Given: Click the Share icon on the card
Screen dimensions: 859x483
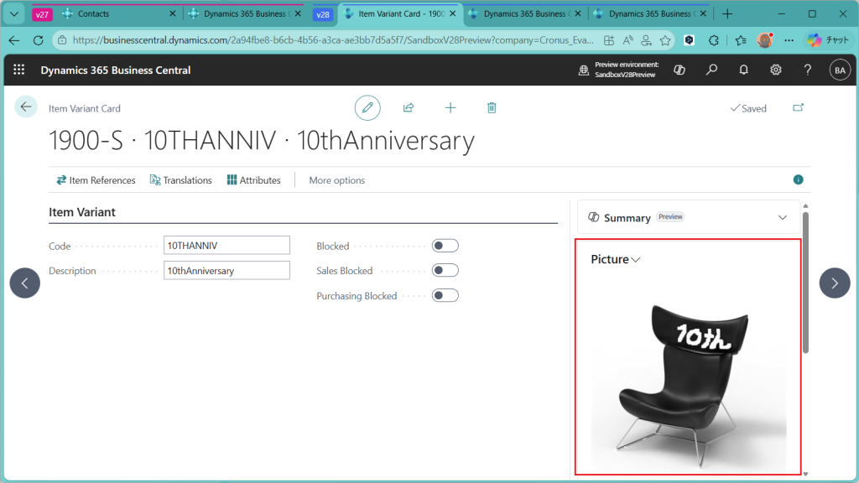Looking at the screenshot, I should tap(409, 107).
